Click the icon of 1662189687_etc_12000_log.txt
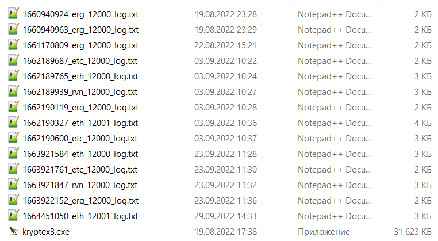 pyautogui.click(x=13, y=60)
